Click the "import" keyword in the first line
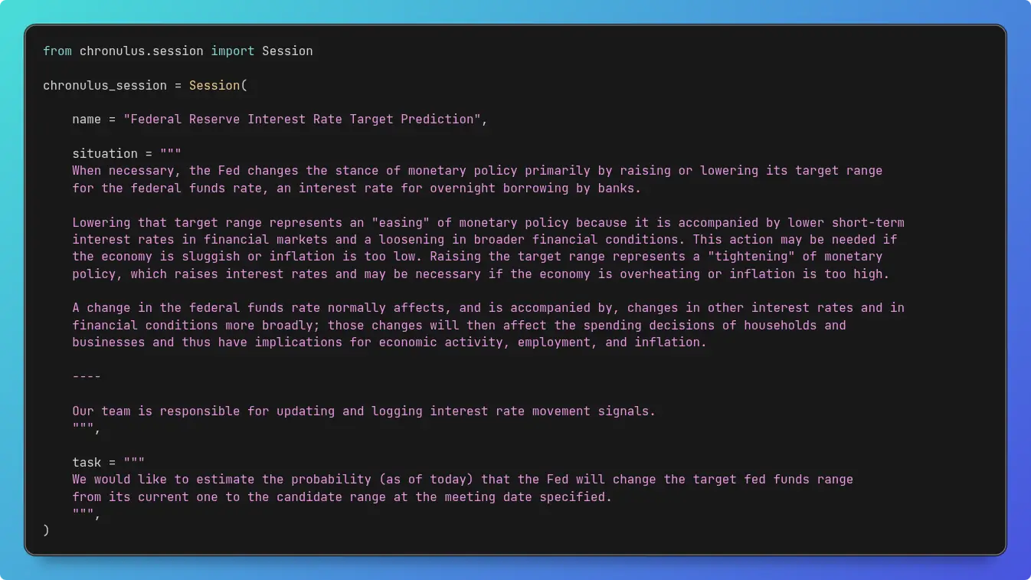This screenshot has width=1031, height=580. point(233,51)
